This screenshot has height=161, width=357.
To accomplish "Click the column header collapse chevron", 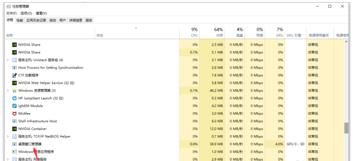I will [136, 28].
